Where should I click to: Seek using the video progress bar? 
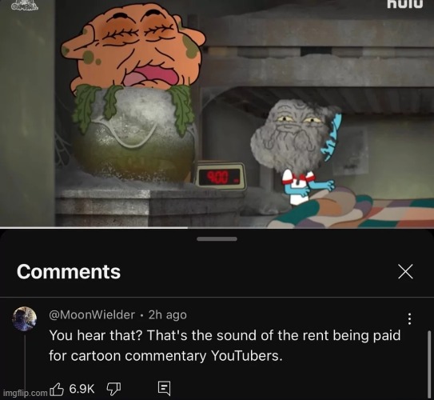[217, 228]
